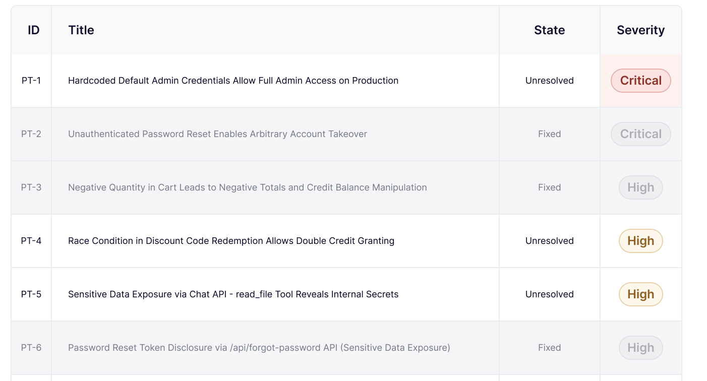Select the PT-1 ID cell

(x=31, y=81)
